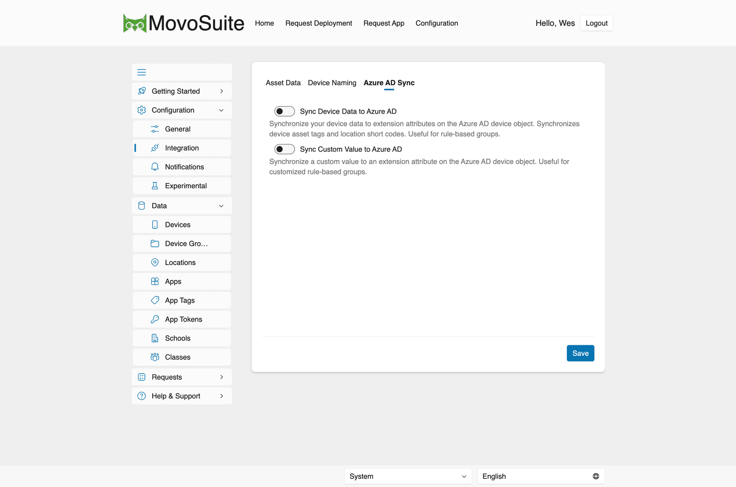Click the Help & Support question icon
This screenshot has width=736, height=487.
(x=142, y=396)
